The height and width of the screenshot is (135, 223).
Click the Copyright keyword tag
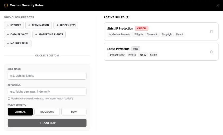pos(167,34)
